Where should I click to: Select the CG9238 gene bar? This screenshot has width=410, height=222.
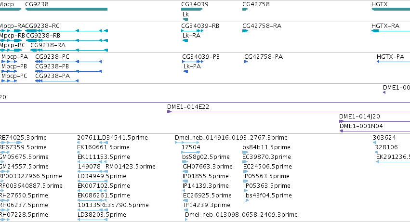[66, 10]
